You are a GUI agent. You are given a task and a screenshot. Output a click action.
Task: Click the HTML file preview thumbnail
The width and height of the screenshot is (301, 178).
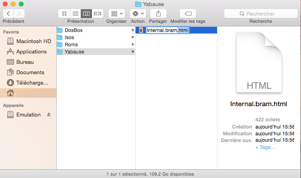(x=259, y=62)
